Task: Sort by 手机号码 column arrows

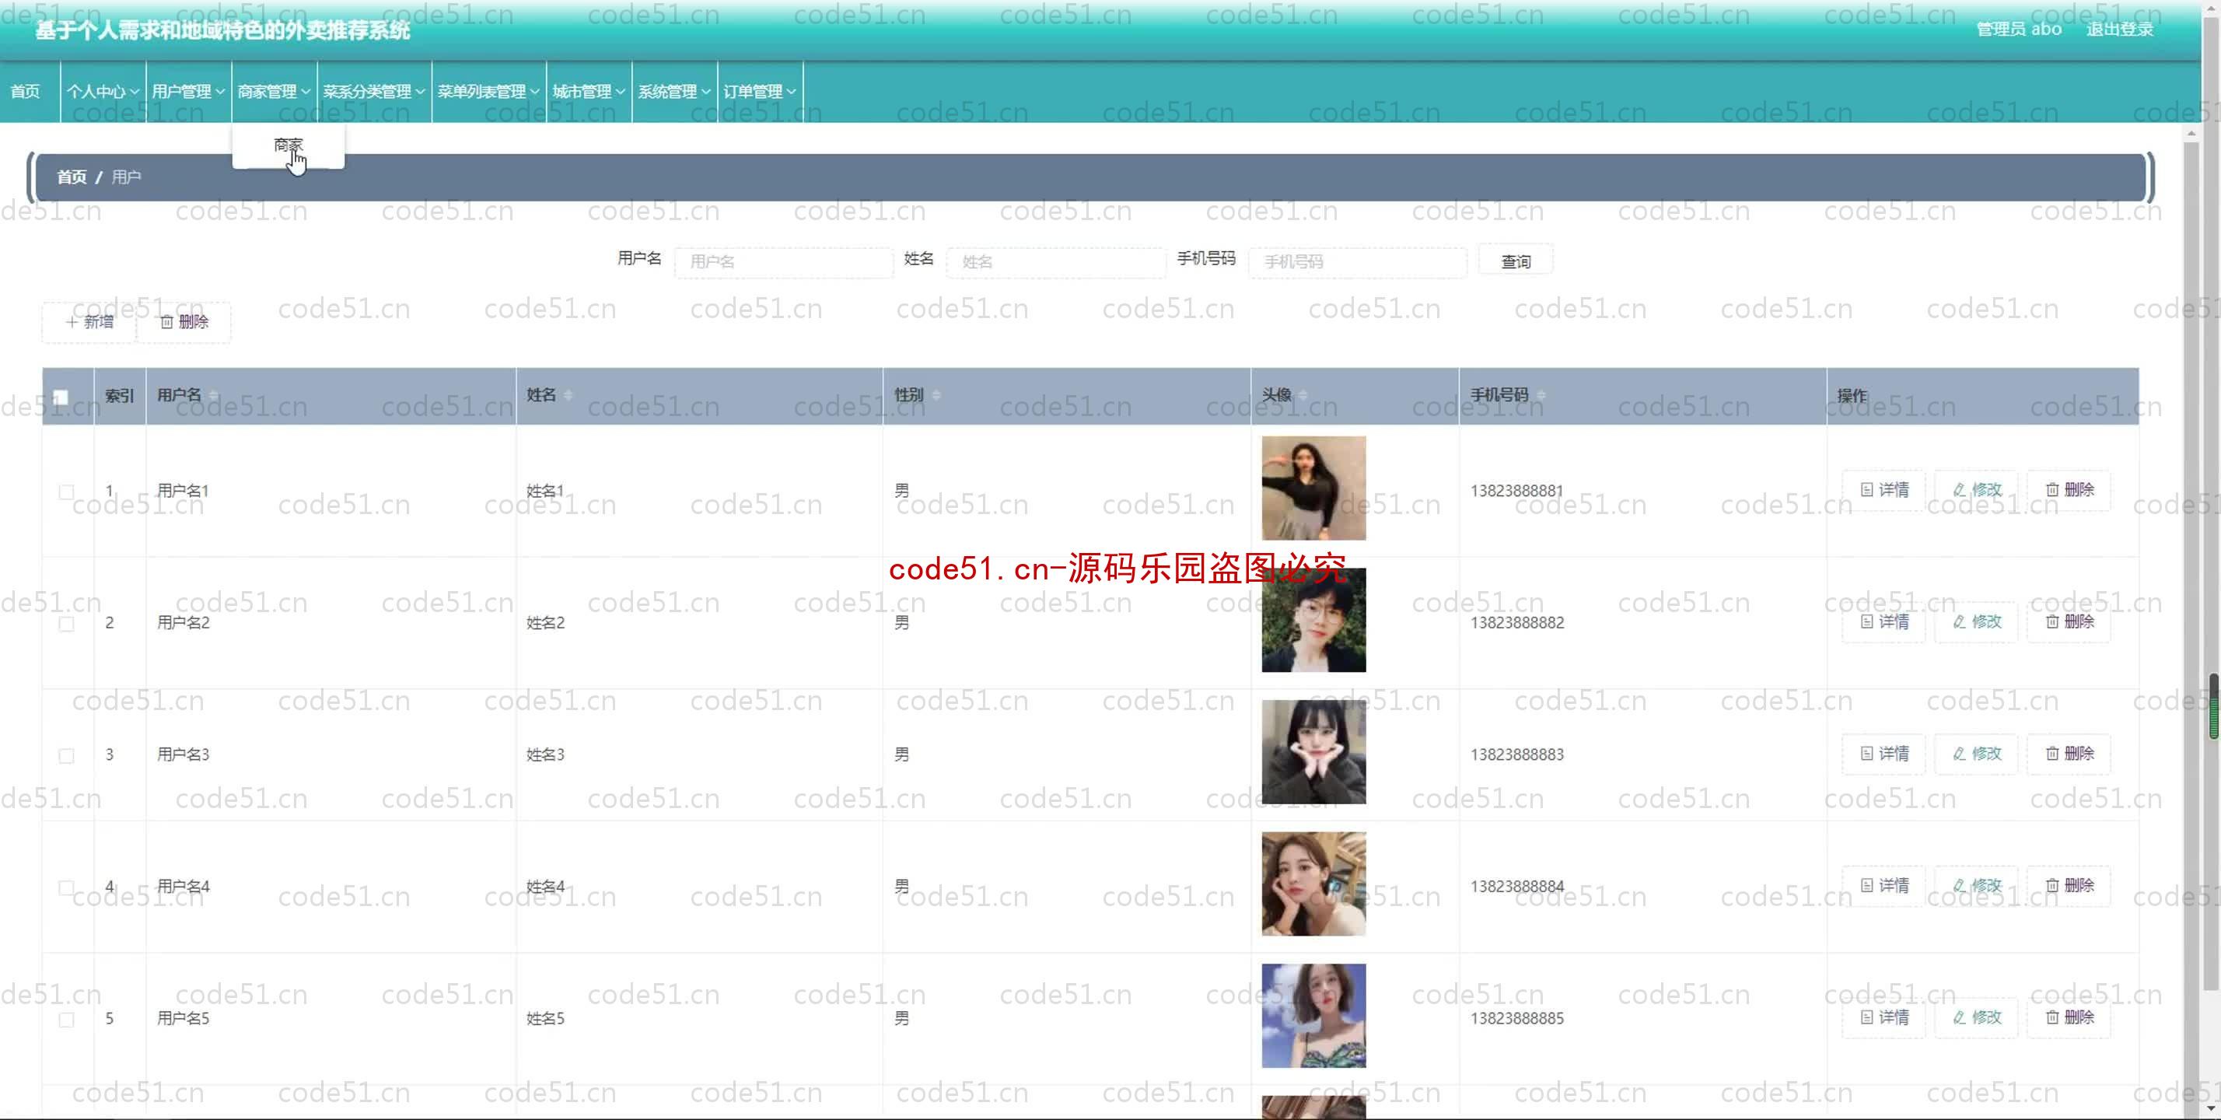Action: point(1540,396)
